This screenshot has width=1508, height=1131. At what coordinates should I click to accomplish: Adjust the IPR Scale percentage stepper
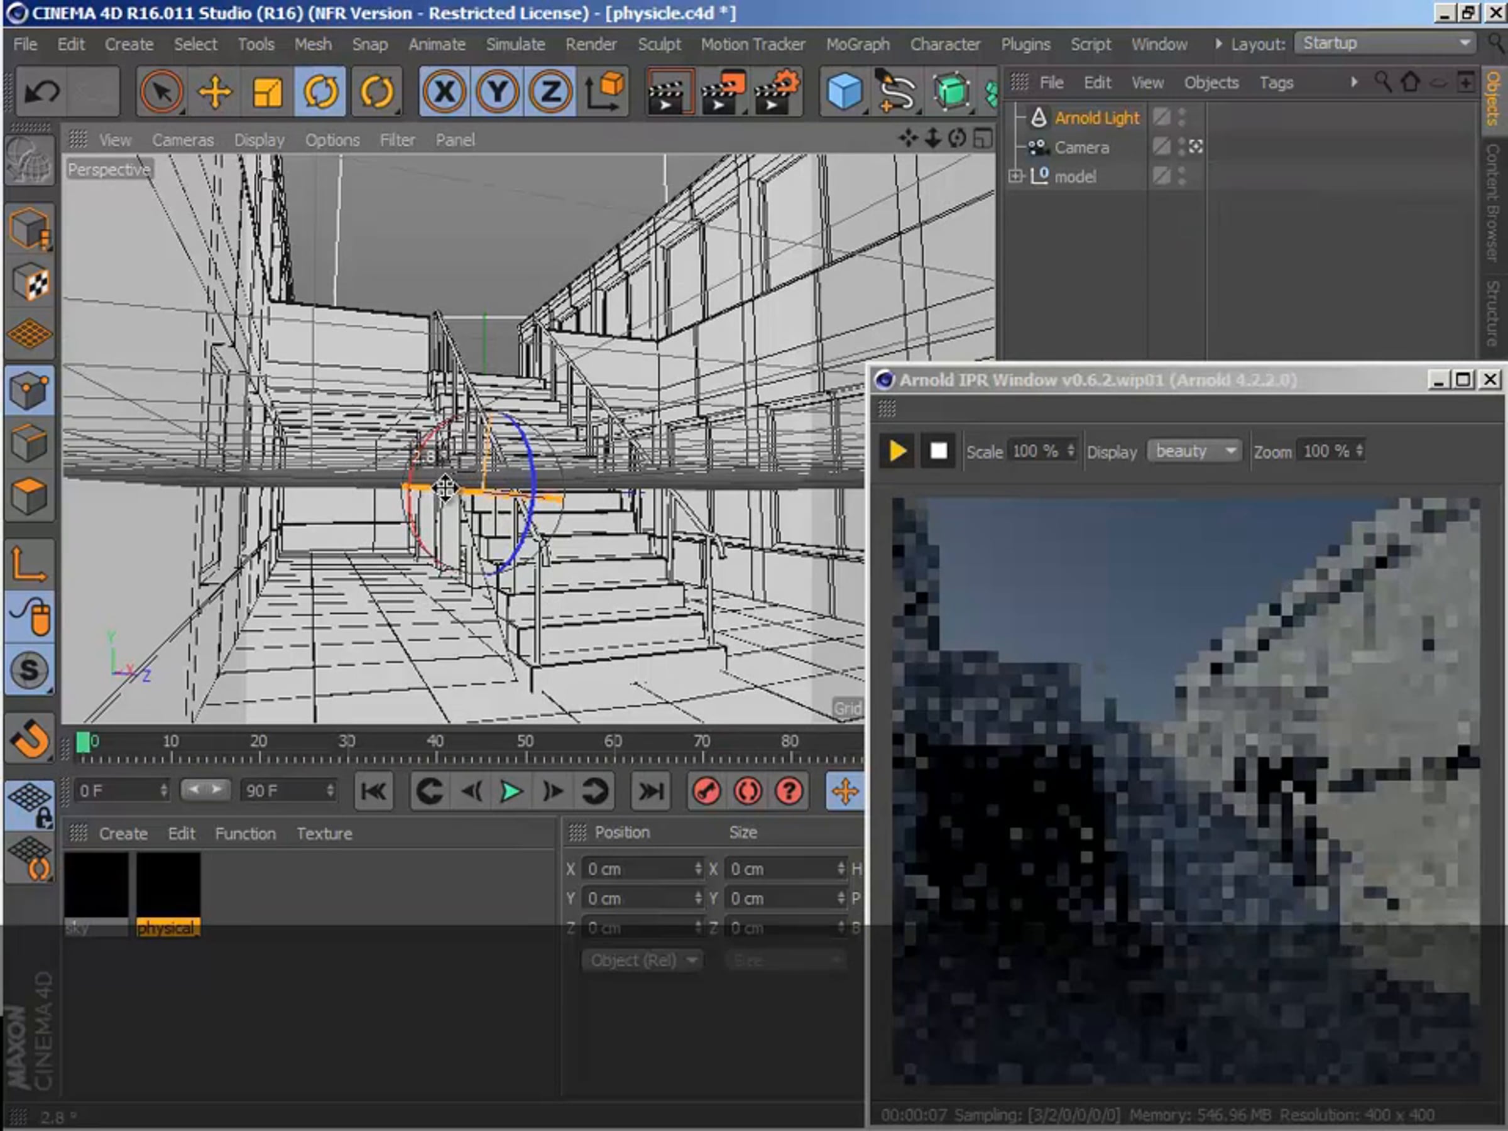pyautogui.click(x=1070, y=451)
